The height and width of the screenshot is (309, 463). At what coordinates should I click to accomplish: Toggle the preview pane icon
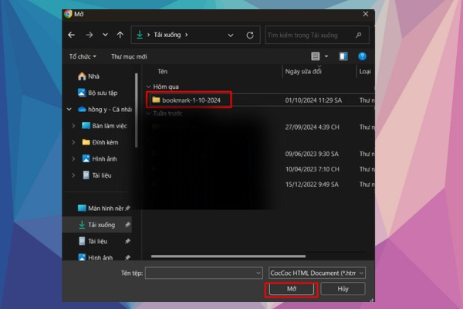click(343, 56)
